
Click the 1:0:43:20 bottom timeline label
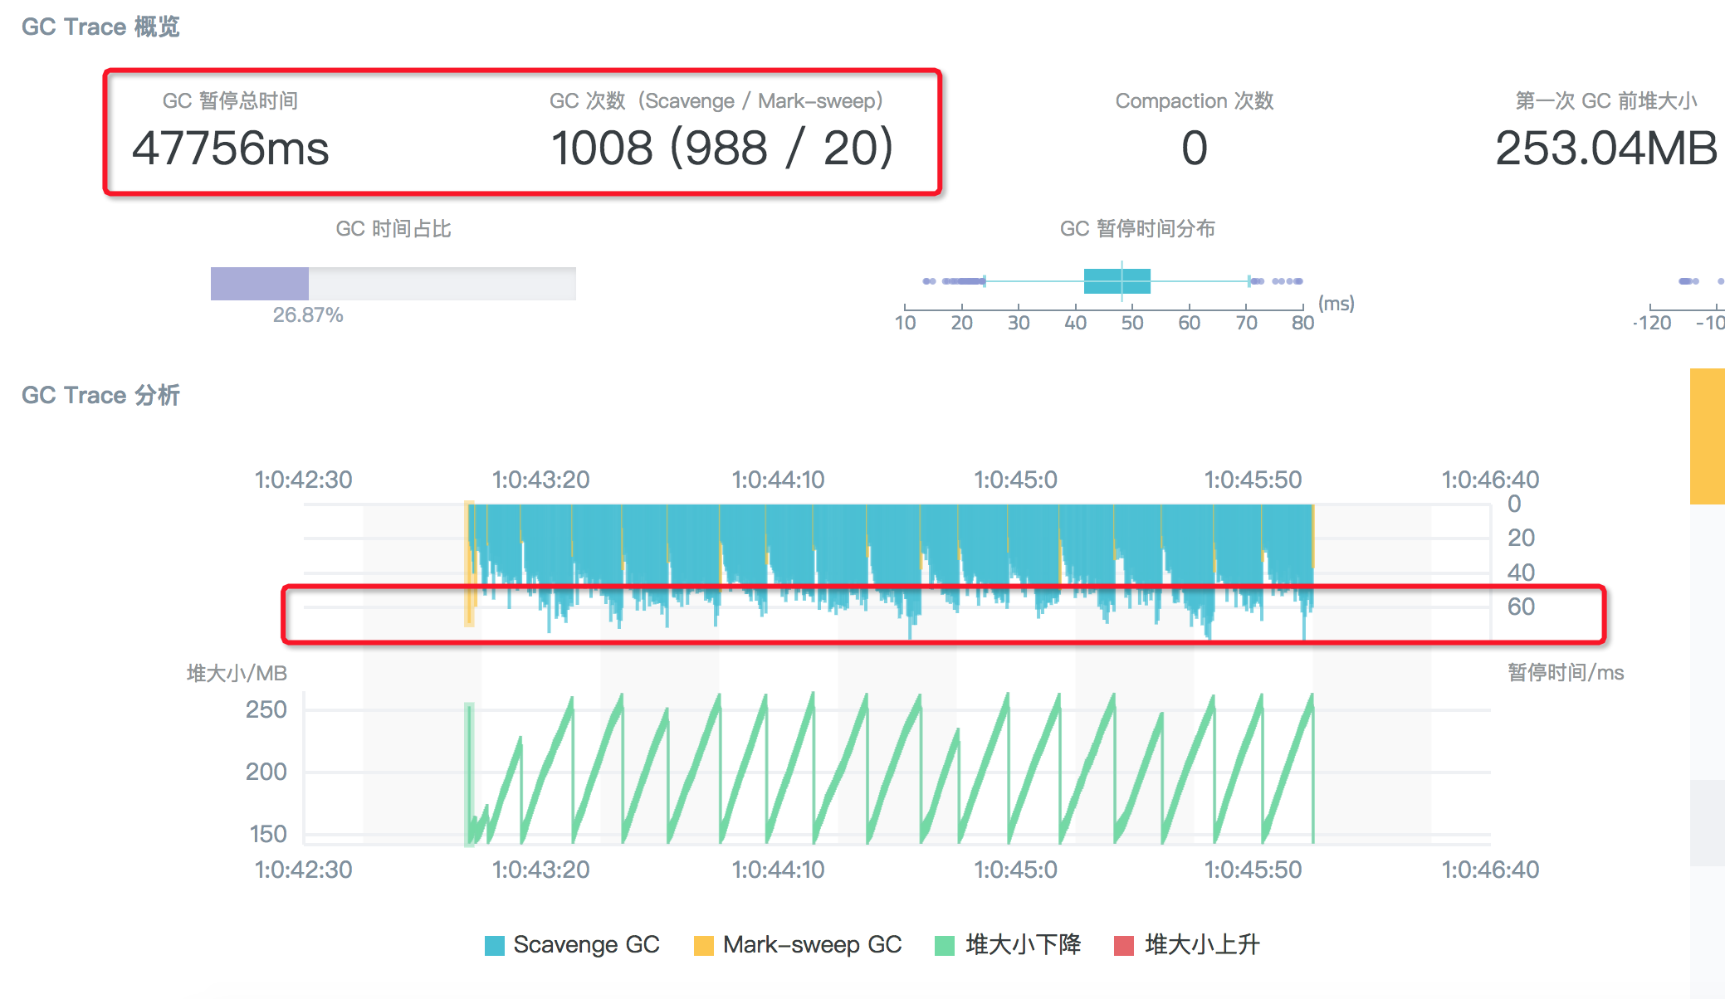(540, 870)
